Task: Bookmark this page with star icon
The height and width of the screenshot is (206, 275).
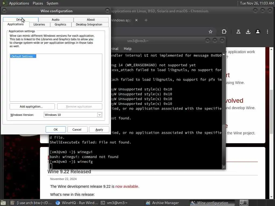Action: point(211,32)
